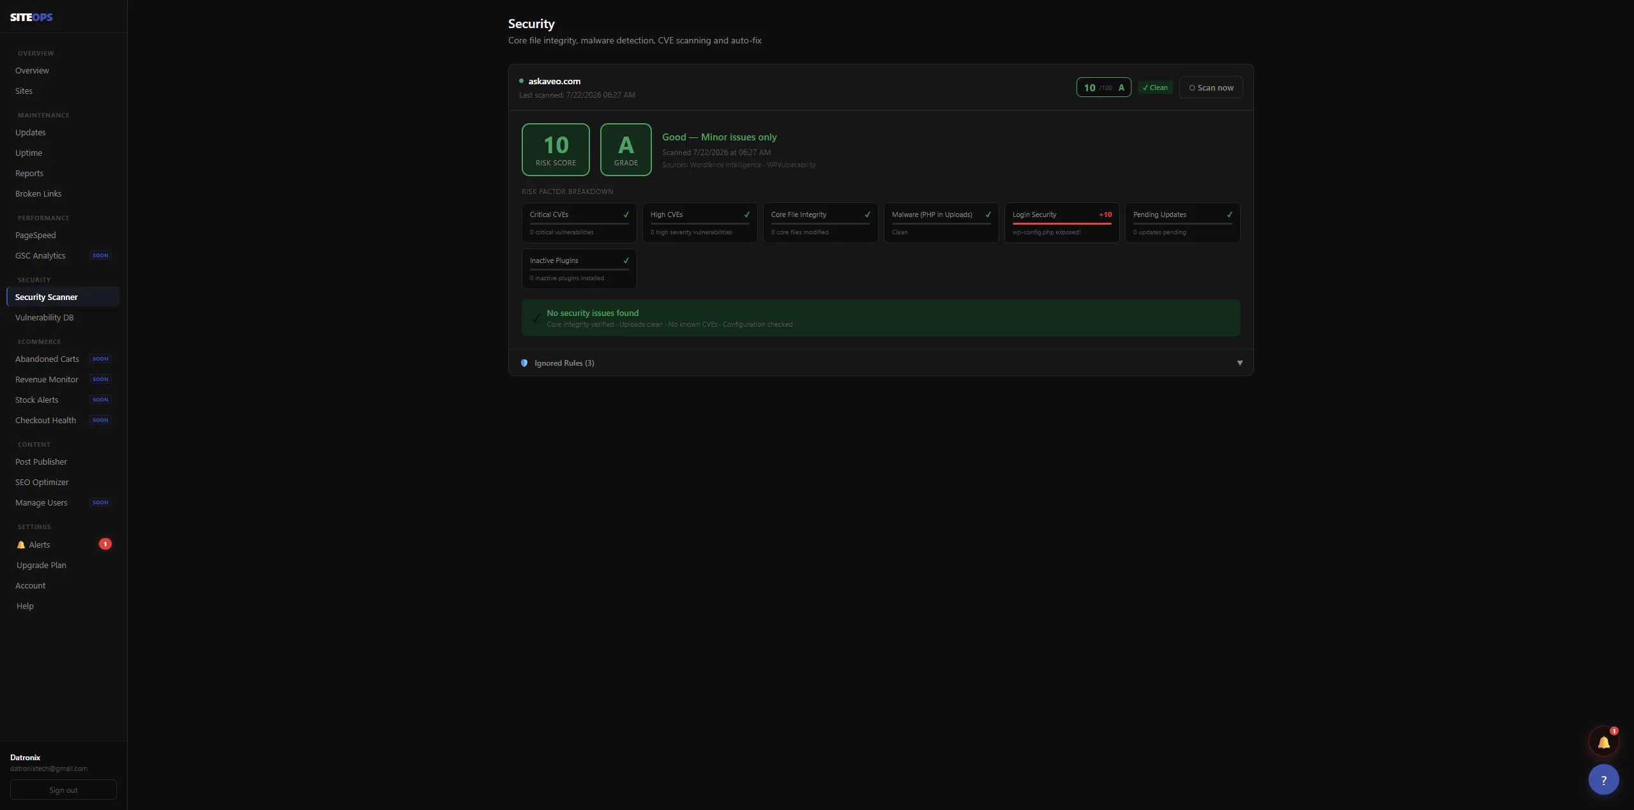Click 'Last scanned: 7/22/2026 06:27 AM' text

click(x=577, y=95)
